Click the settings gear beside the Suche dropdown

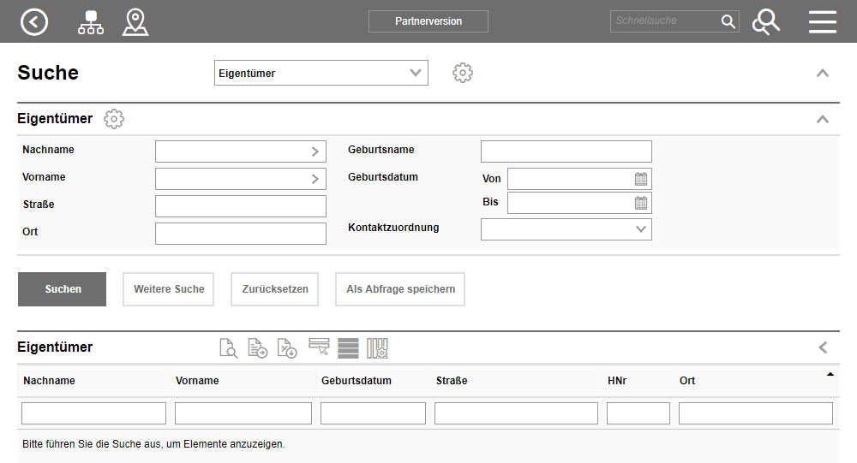point(463,73)
